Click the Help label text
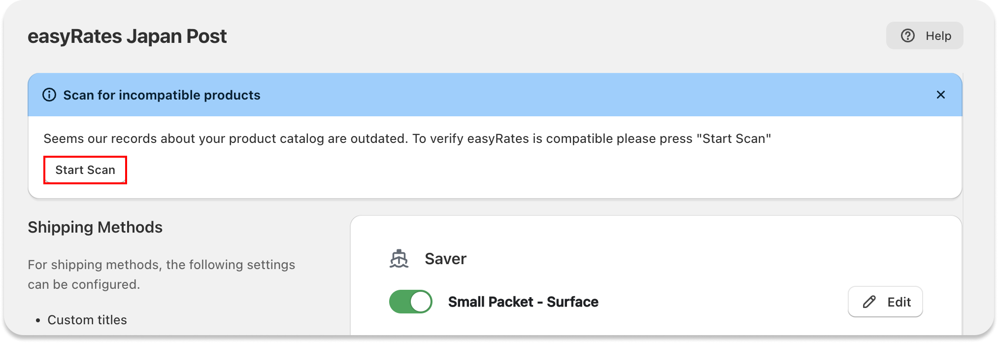998x343 pixels. click(938, 35)
